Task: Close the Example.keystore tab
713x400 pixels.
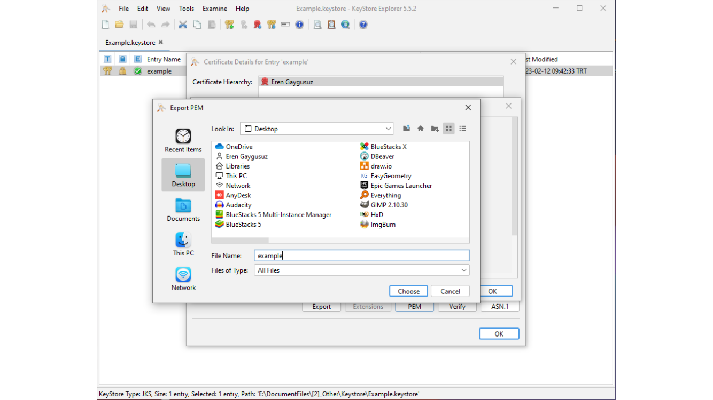Action: [160, 42]
